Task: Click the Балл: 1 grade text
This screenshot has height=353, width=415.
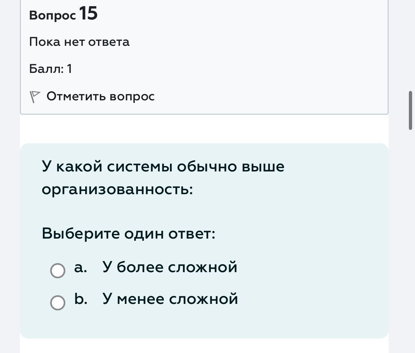Action: tap(51, 69)
